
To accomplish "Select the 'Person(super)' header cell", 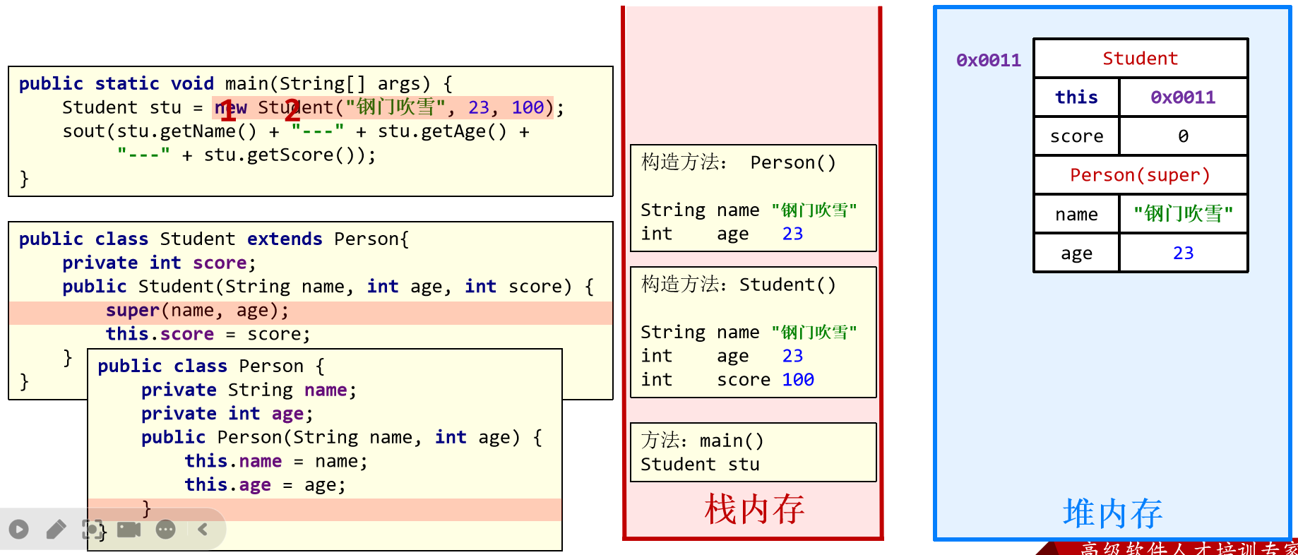I will tap(1141, 174).
